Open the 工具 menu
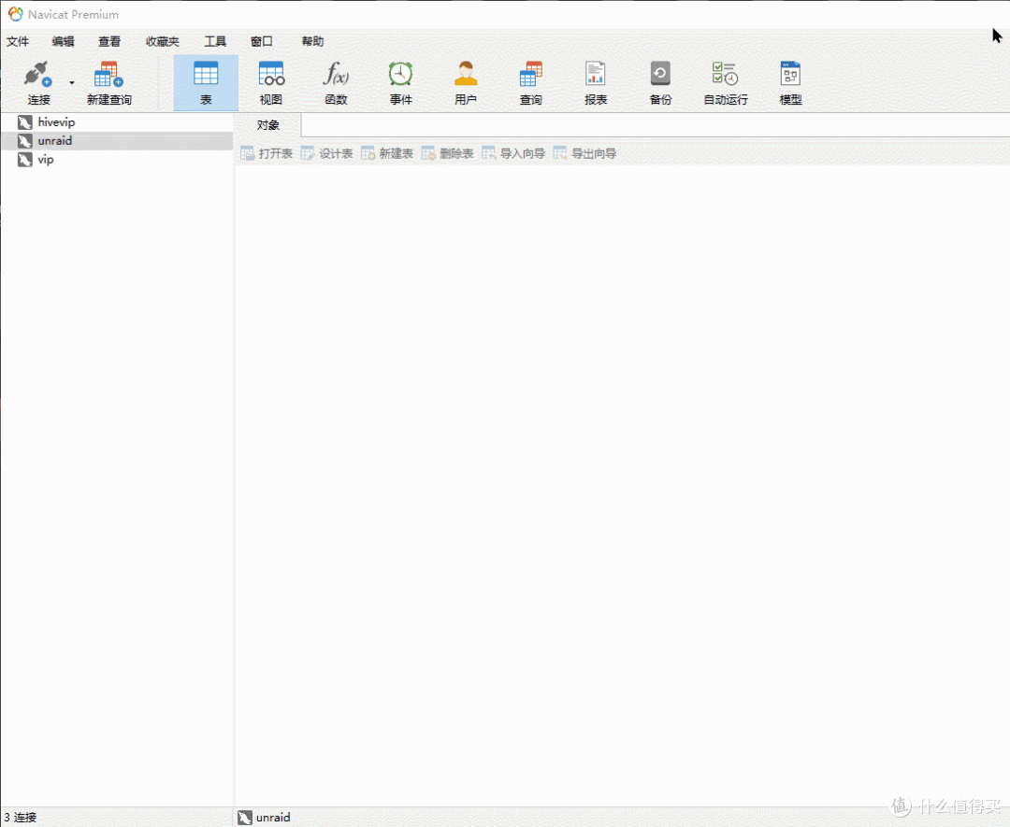1010x827 pixels. pyautogui.click(x=215, y=41)
